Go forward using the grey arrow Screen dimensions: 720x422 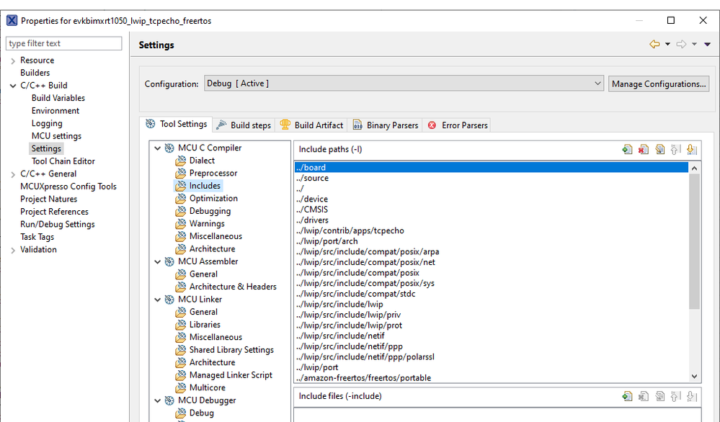[681, 44]
